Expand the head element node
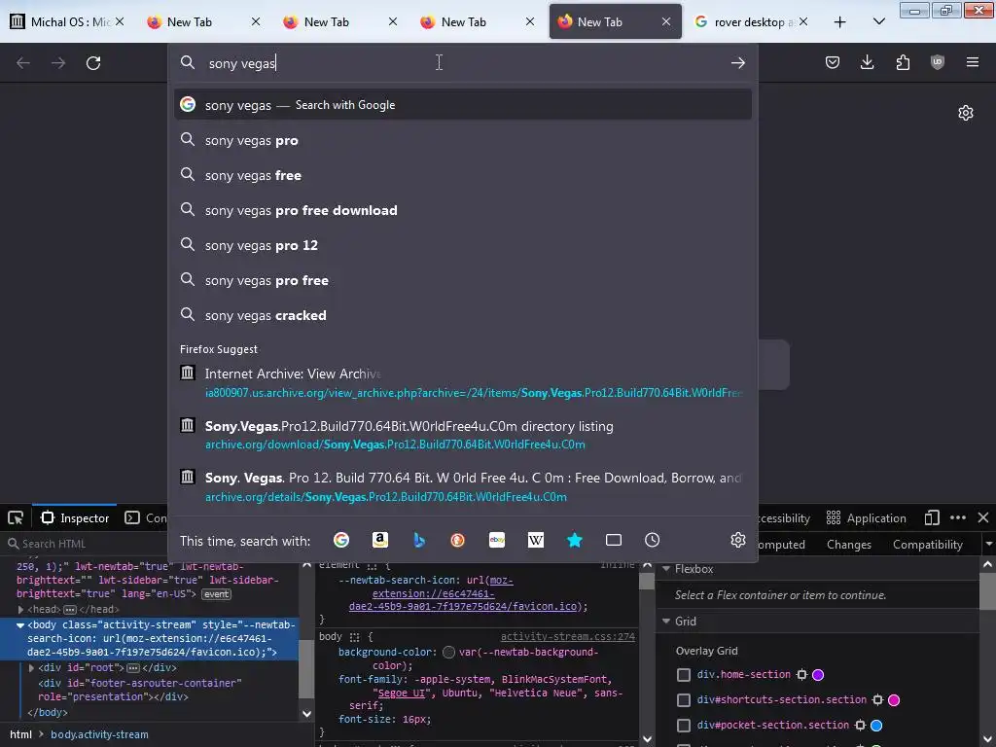Image resolution: width=996 pixels, height=747 pixels. coord(20,610)
